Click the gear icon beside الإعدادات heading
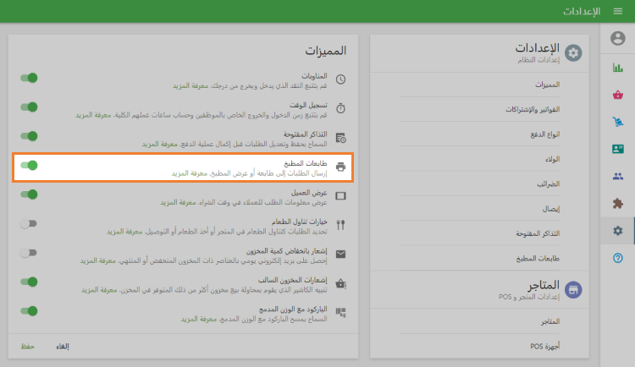 point(573,53)
